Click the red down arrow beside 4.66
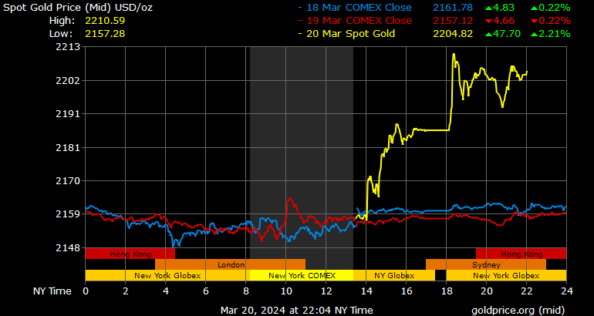 (x=489, y=21)
